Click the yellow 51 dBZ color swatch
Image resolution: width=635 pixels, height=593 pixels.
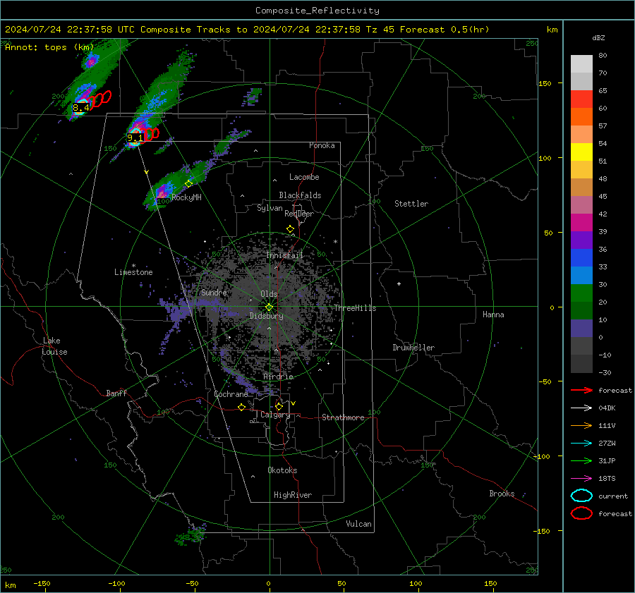581,152
